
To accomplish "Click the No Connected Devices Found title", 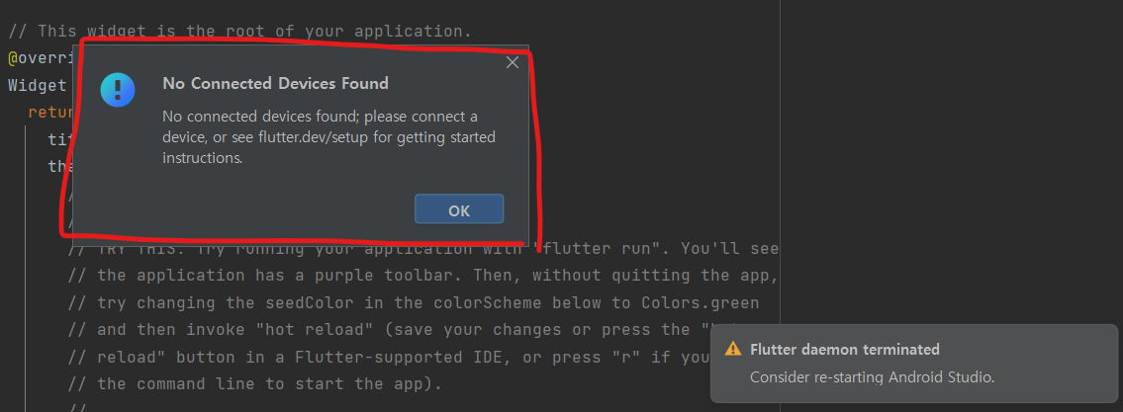I will point(275,83).
